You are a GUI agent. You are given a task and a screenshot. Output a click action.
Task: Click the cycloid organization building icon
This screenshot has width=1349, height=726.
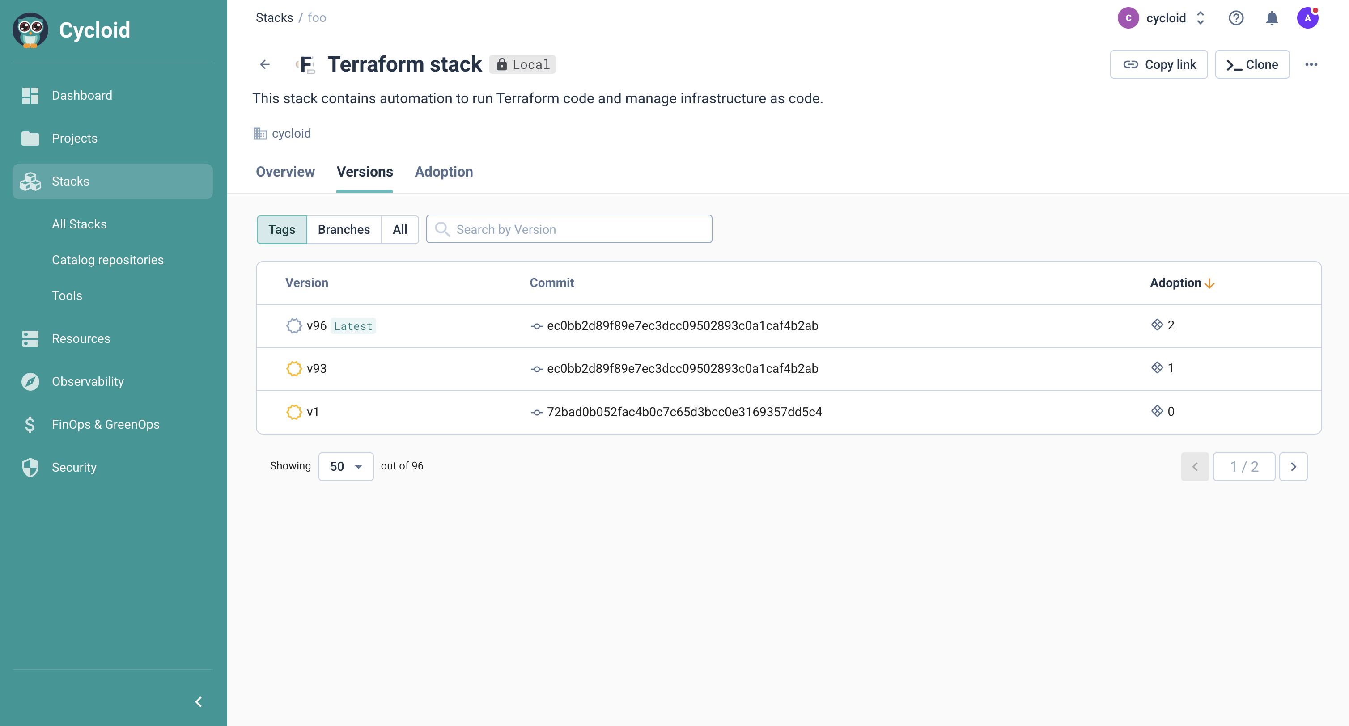point(260,134)
